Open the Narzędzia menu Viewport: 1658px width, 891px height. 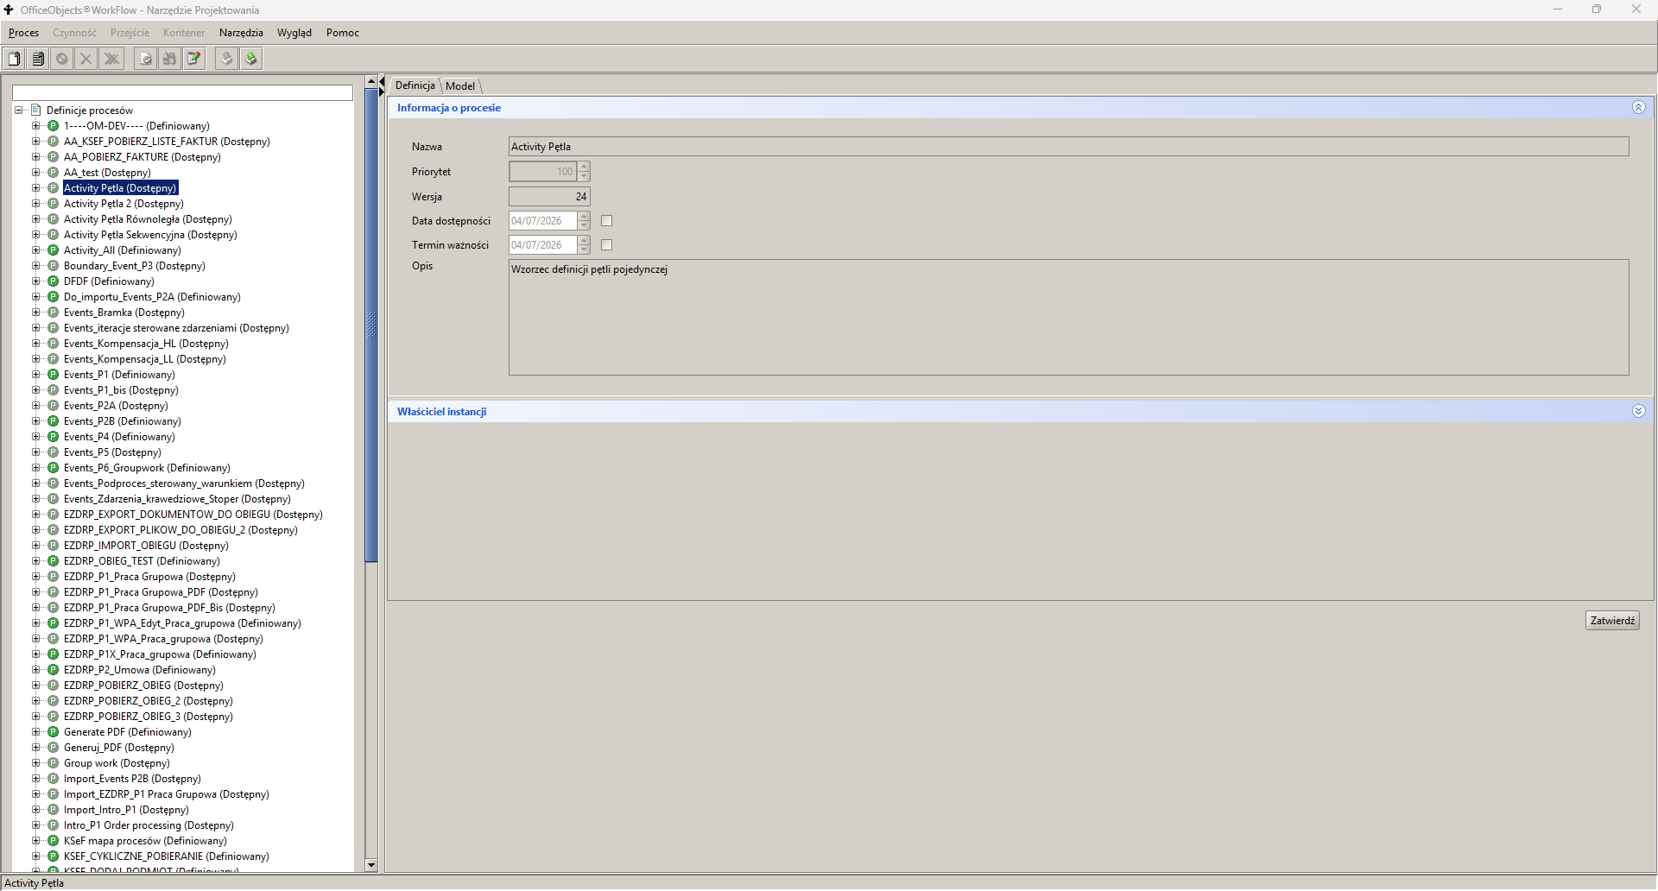[x=241, y=33]
